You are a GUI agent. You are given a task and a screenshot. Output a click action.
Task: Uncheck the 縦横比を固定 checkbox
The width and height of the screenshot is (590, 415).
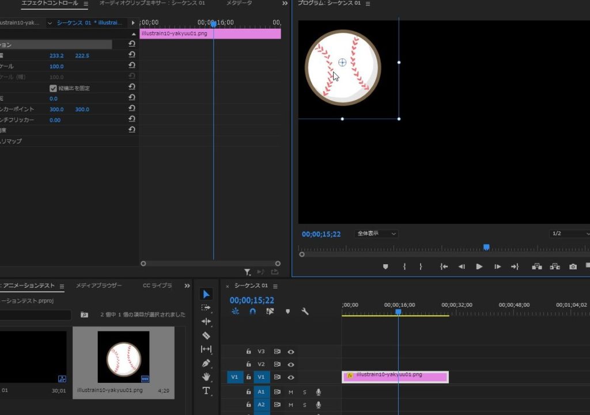pos(53,88)
